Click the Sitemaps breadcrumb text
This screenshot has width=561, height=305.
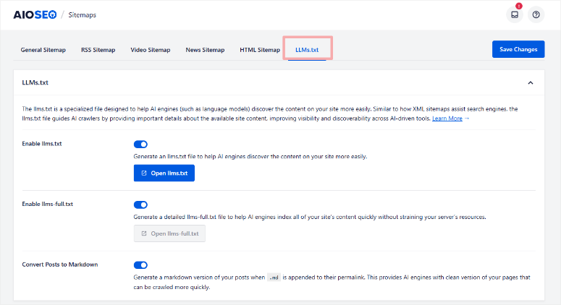click(83, 15)
